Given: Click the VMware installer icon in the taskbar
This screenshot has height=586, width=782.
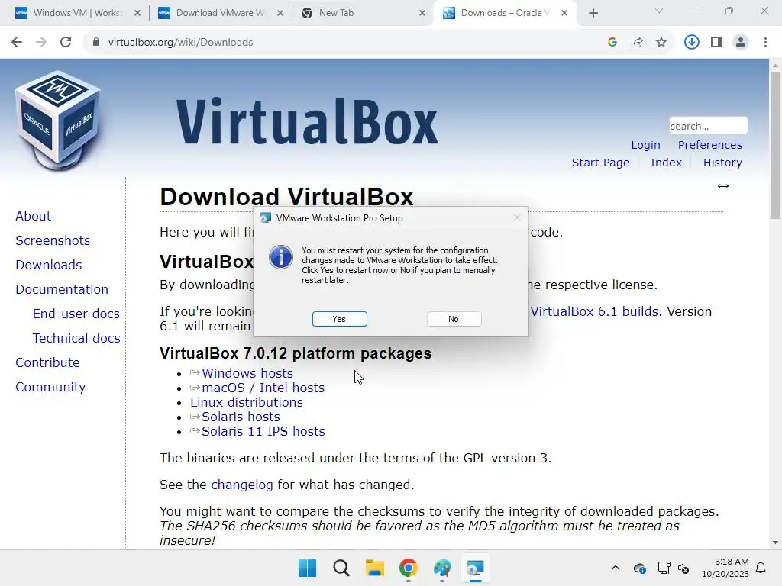Looking at the screenshot, I should tap(475, 568).
